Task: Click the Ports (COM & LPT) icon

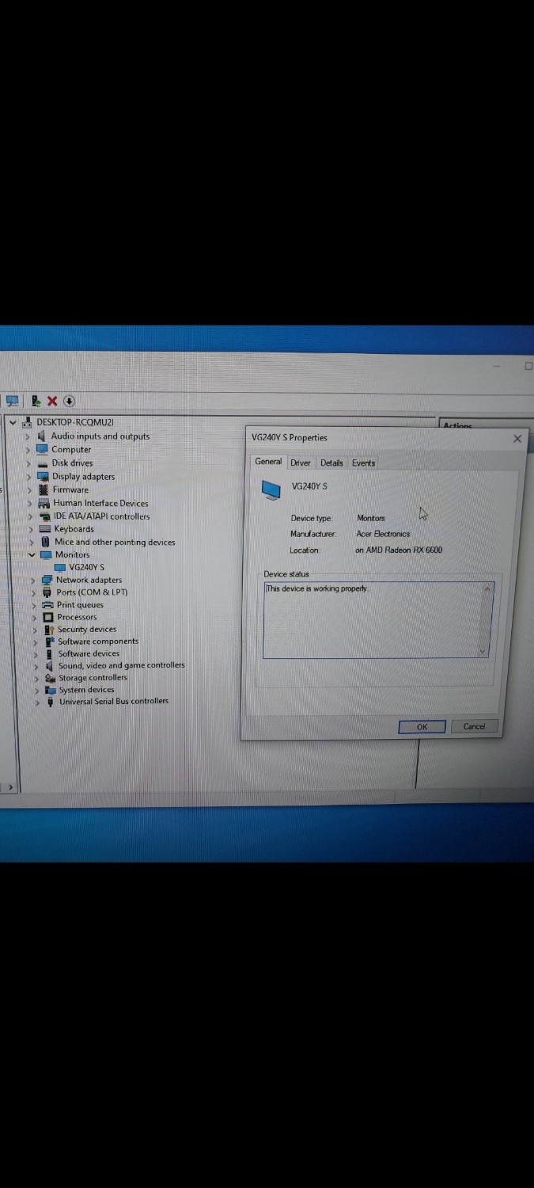Action: click(x=47, y=592)
